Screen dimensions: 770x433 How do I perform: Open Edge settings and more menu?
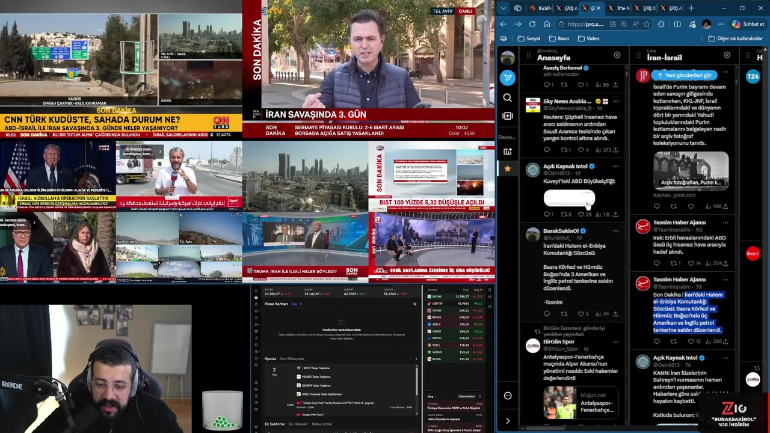[x=720, y=24]
